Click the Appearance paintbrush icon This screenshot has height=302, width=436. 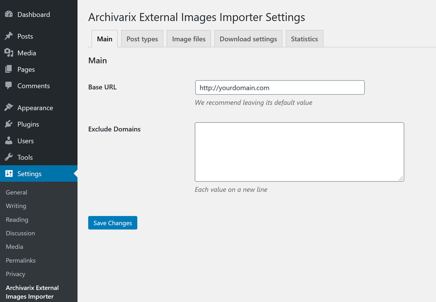9,108
